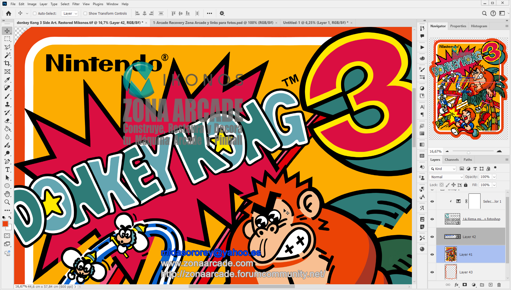This screenshot has height=290, width=511.
Task: Select the Paint Bucket tool
Action: tap(7, 129)
